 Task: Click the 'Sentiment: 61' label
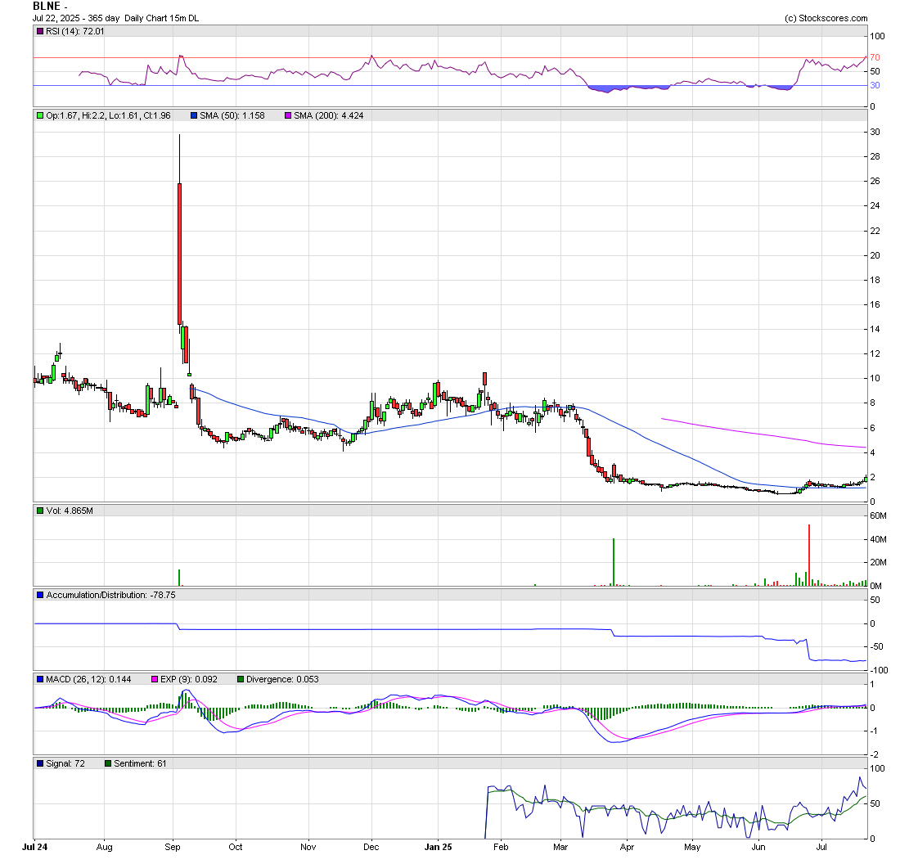click(x=140, y=764)
